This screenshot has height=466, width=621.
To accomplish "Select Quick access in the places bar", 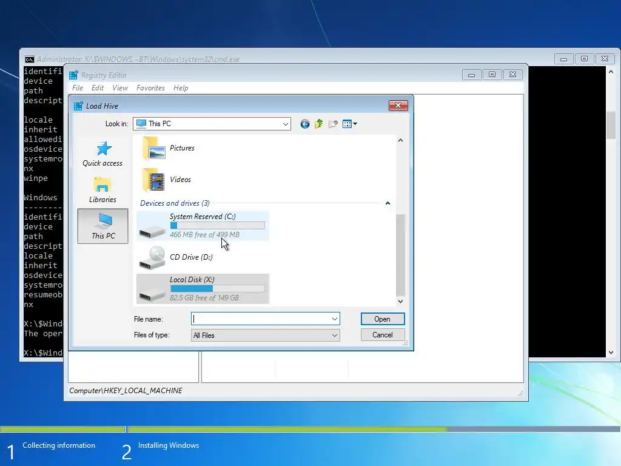I will tap(102, 154).
